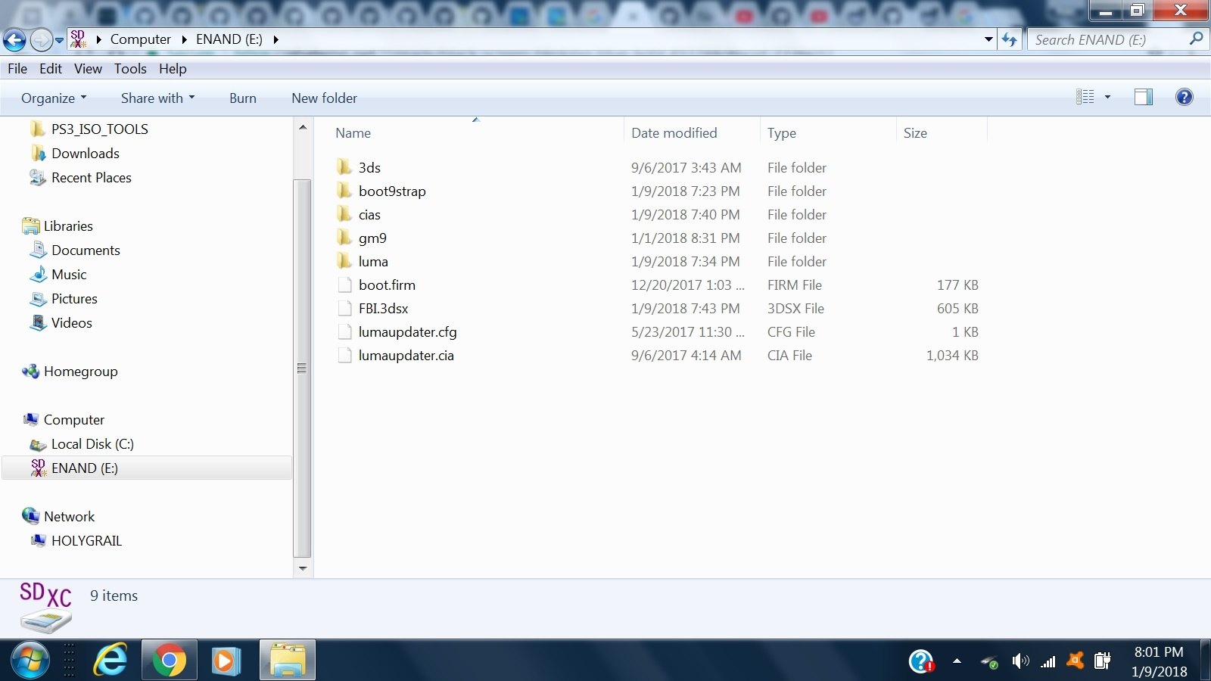Click the Windows Explorer taskbar button
The width and height of the screenshot is (1211, 681).
click(288, 661)
